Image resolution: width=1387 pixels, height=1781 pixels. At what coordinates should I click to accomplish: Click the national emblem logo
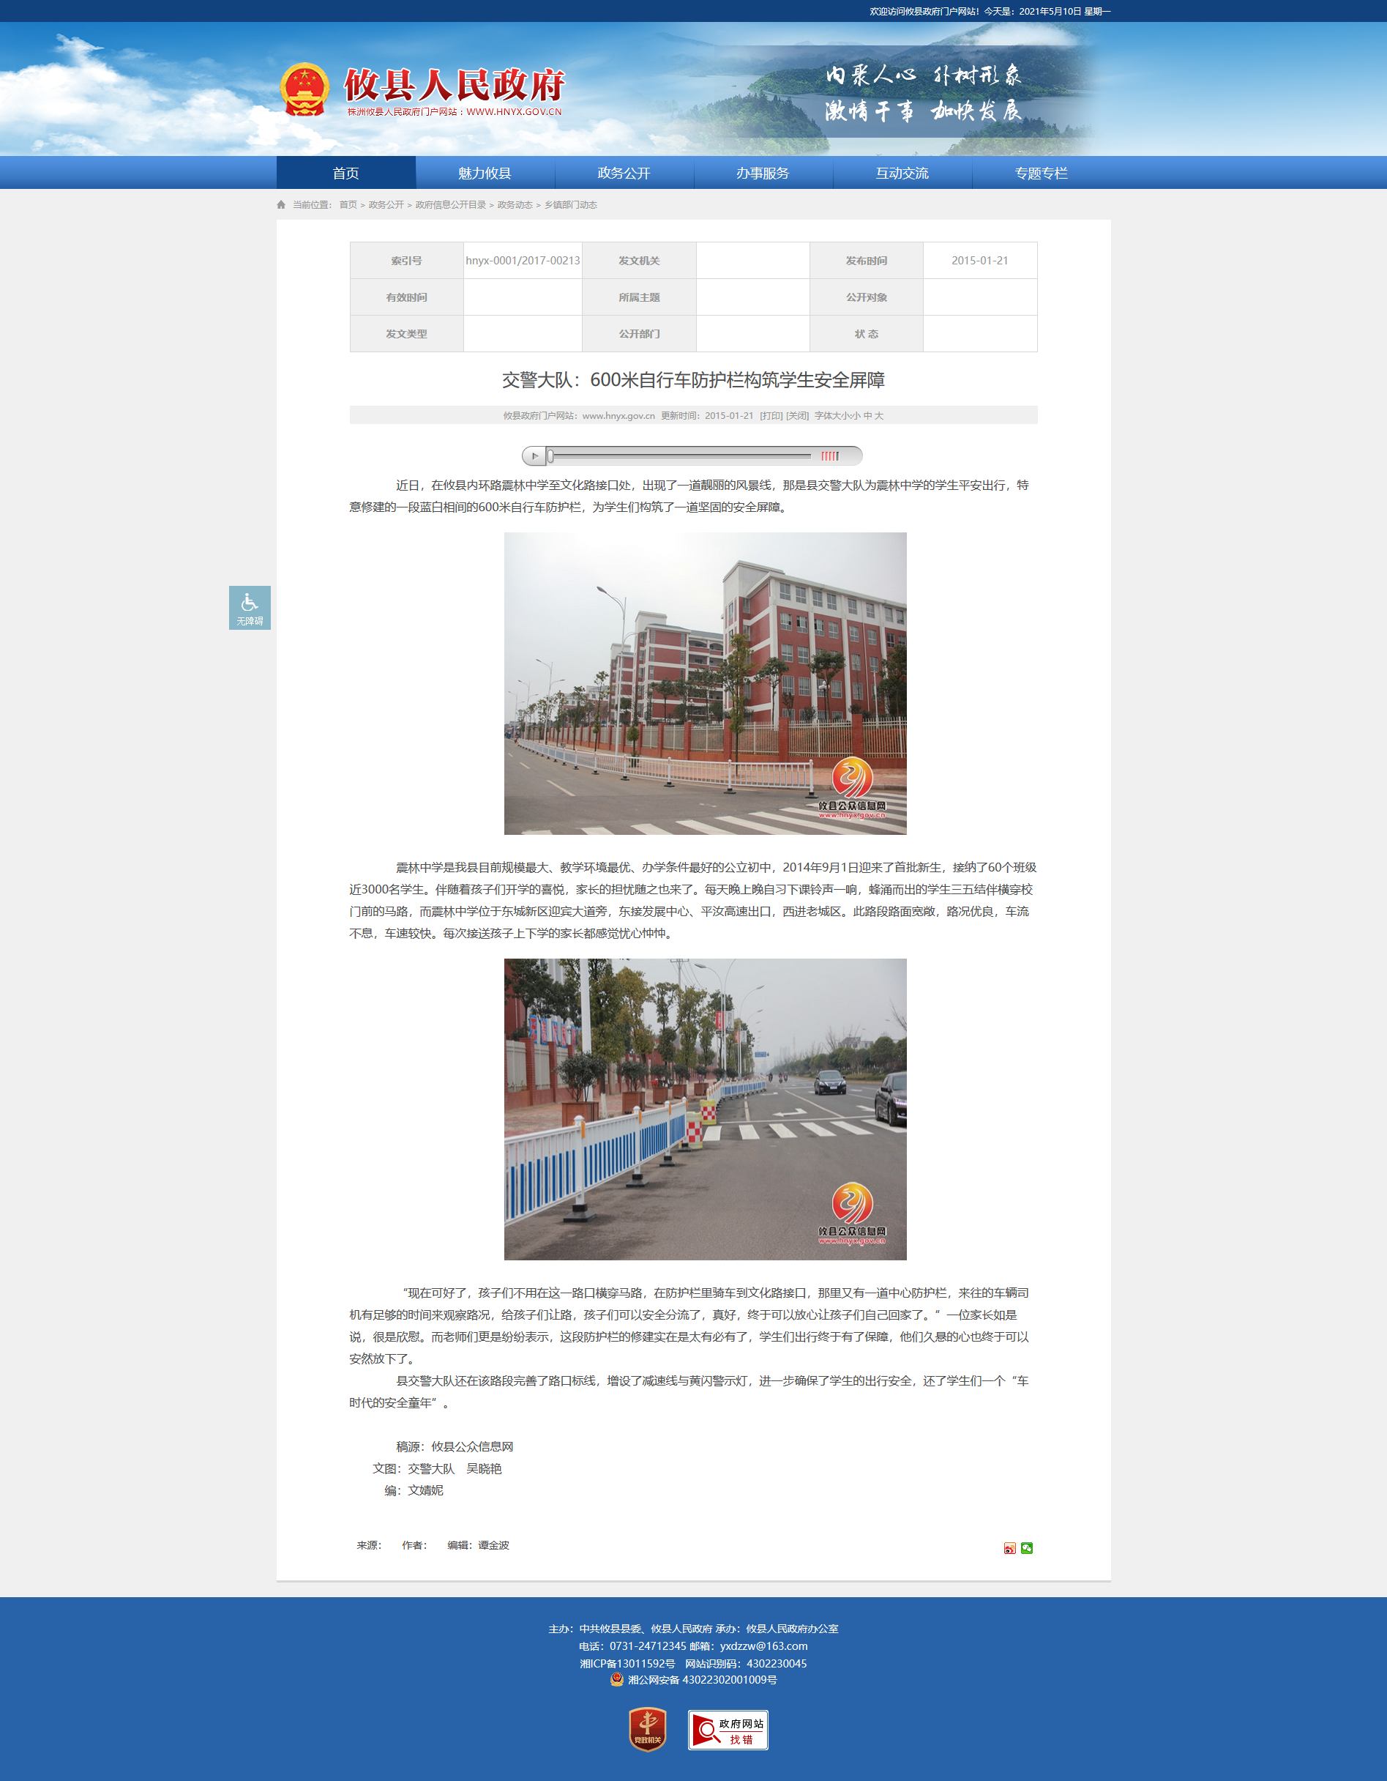click(304, 89)
